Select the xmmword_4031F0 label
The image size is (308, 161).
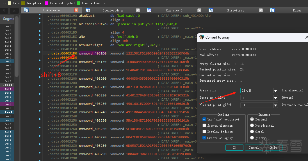(x=93, y=70)
